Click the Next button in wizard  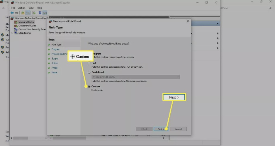(161, 129)
